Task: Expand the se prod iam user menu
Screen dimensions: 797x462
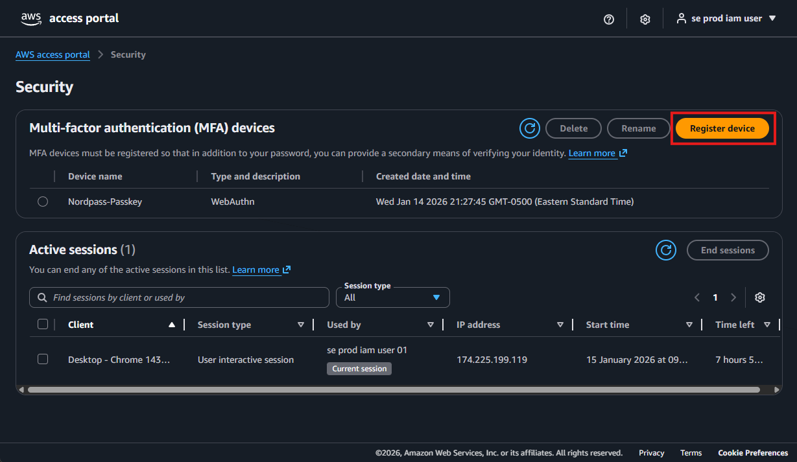Action: (726, 19)
